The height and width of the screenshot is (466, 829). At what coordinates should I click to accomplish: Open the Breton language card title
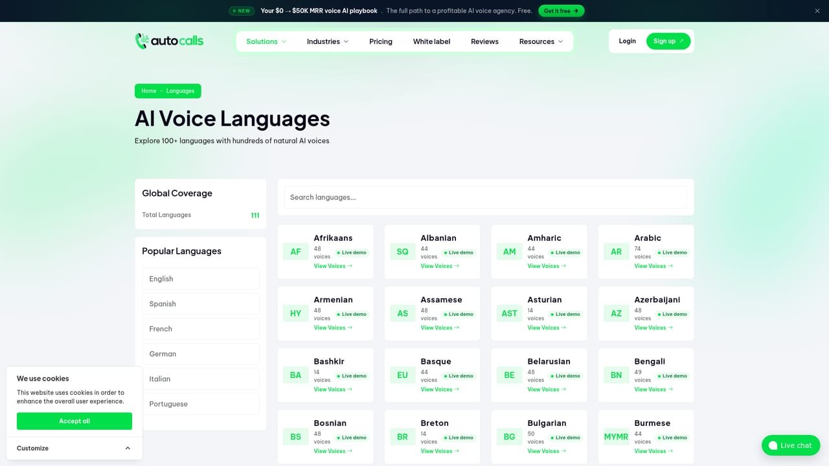[435, 423]
